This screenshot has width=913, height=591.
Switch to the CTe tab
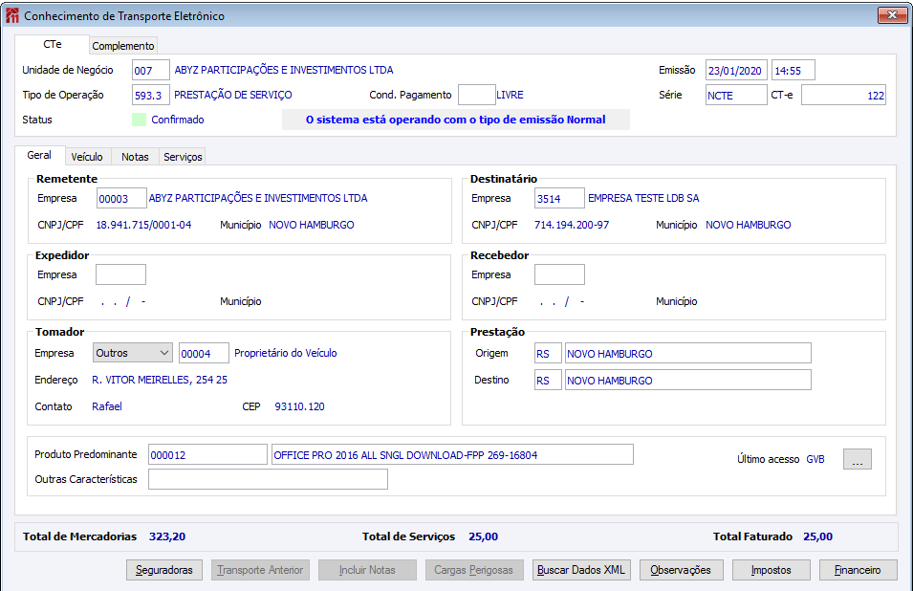[x=52, y=44]
